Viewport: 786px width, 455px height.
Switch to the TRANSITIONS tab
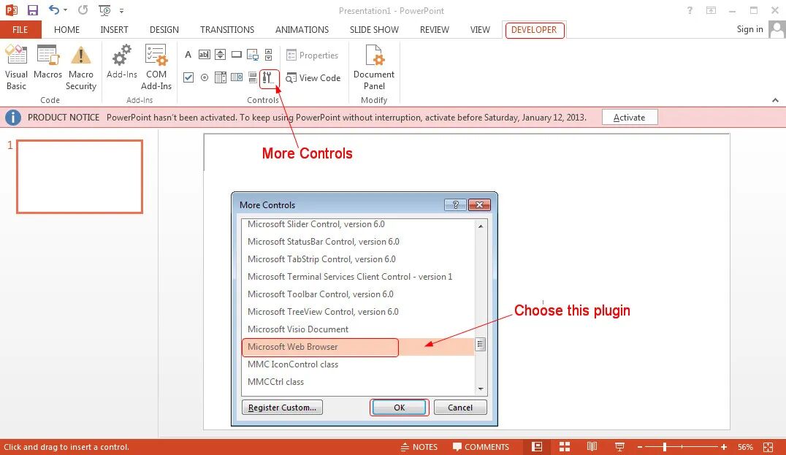227,29
